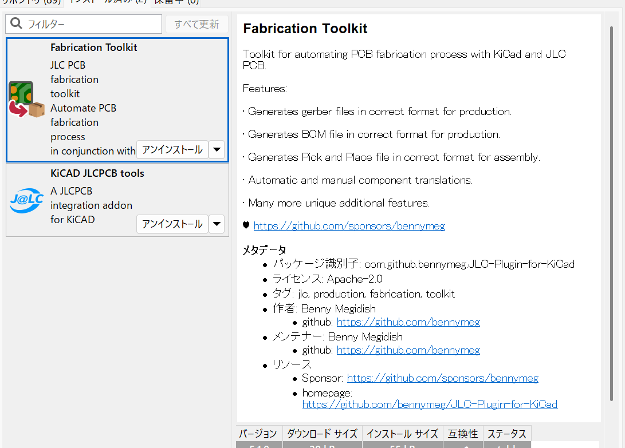Open the maintainer's github link
This screenshot has width=625, height=448.
point(408,350)
